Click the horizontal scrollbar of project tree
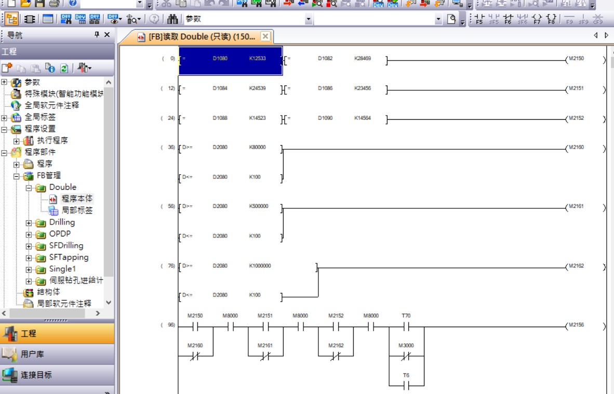 51,313
